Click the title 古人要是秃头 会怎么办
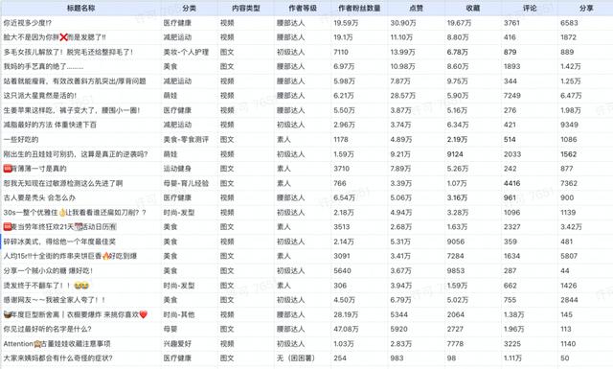 [39, 198]
